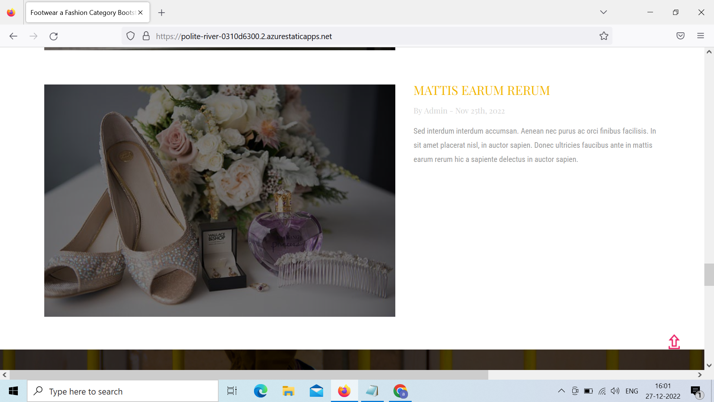Click the Firefox reload page icon
714x402 pixels.
pos(54,36)
